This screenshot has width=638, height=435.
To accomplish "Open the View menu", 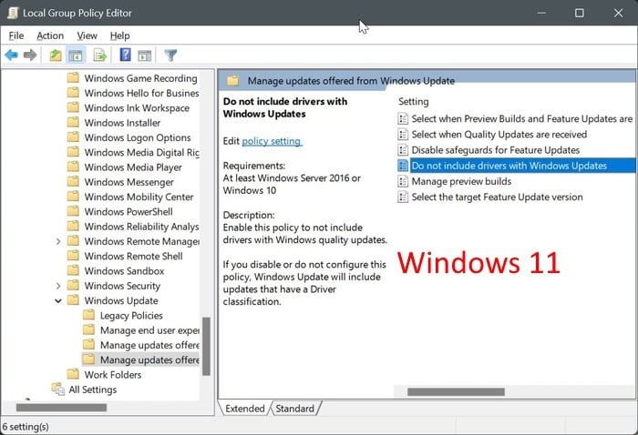I will [87, 35].
